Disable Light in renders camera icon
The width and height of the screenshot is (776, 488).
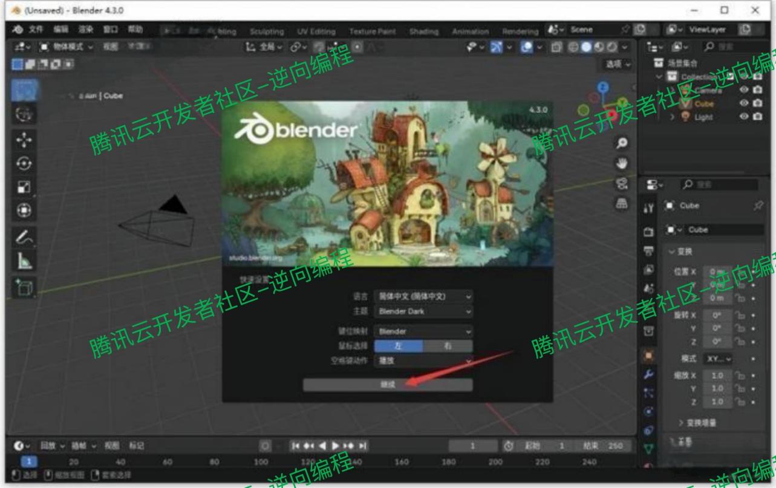(x=757, y=117)
